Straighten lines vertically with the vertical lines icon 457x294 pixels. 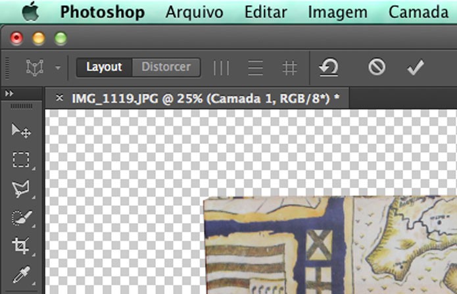click(x=221, y=68)
